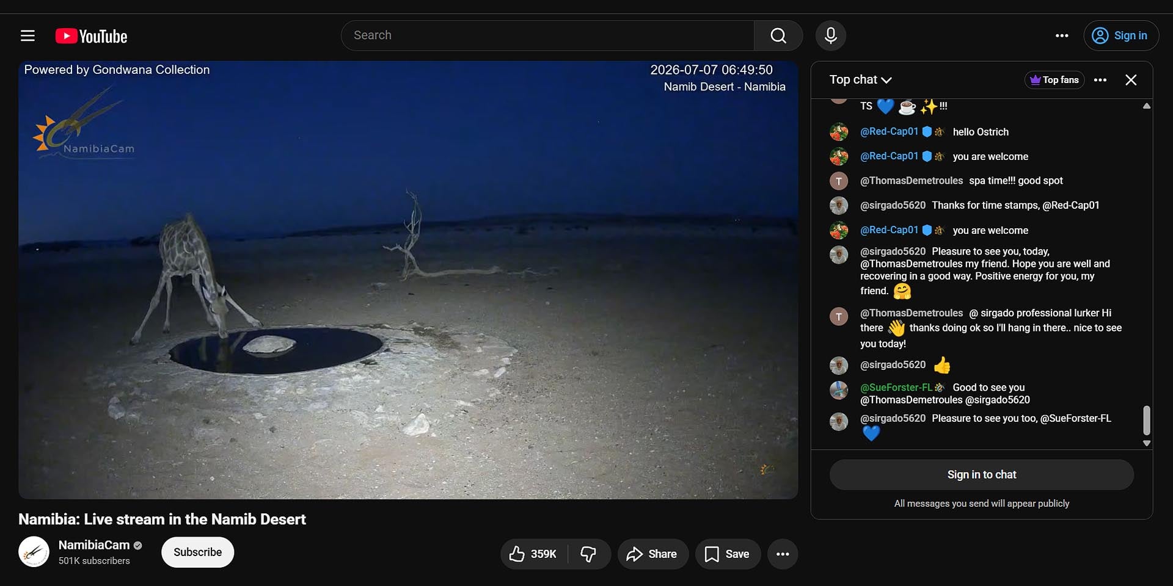
Task: Expand the Top chat dropdown
Action: pyautogui.click(x=860, y=79)
